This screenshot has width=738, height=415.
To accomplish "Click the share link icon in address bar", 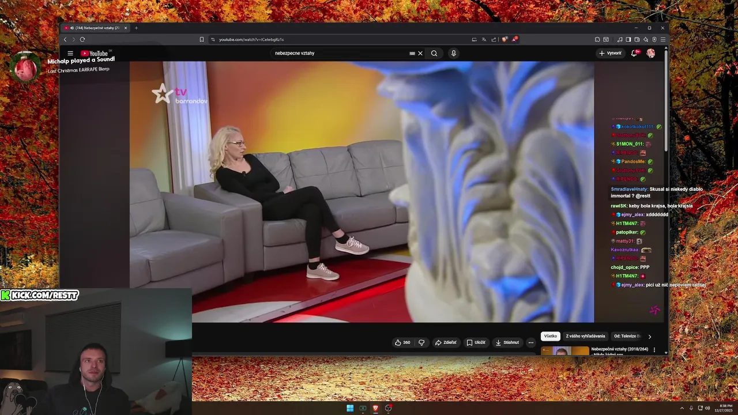I will [494, 39].
